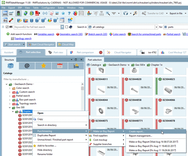Click the database with question mark icon
Image resolution: width=188 pixels, height=156 pixels.
point(56,20)
